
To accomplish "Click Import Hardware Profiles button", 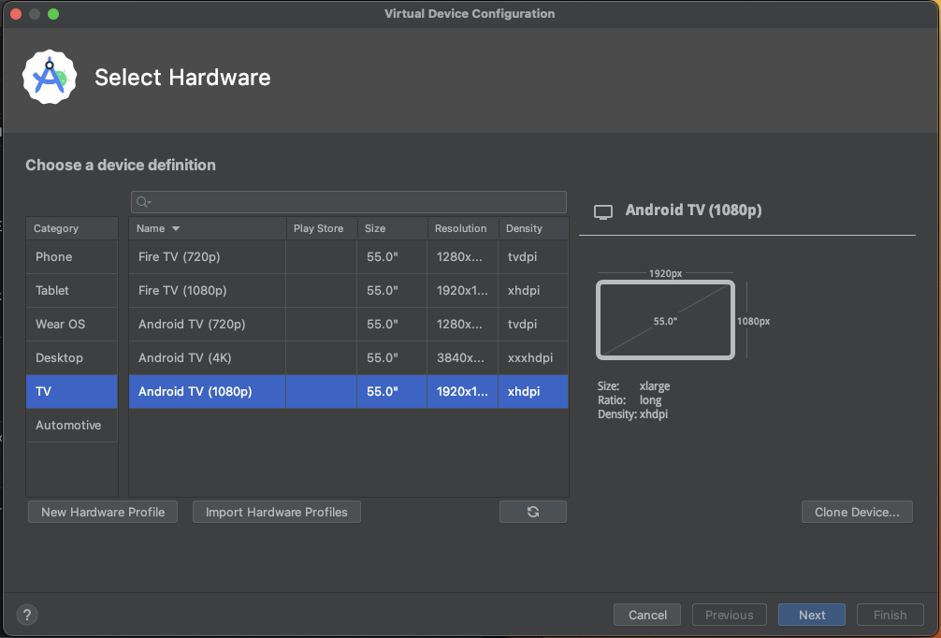I will (x=276, y=512).
